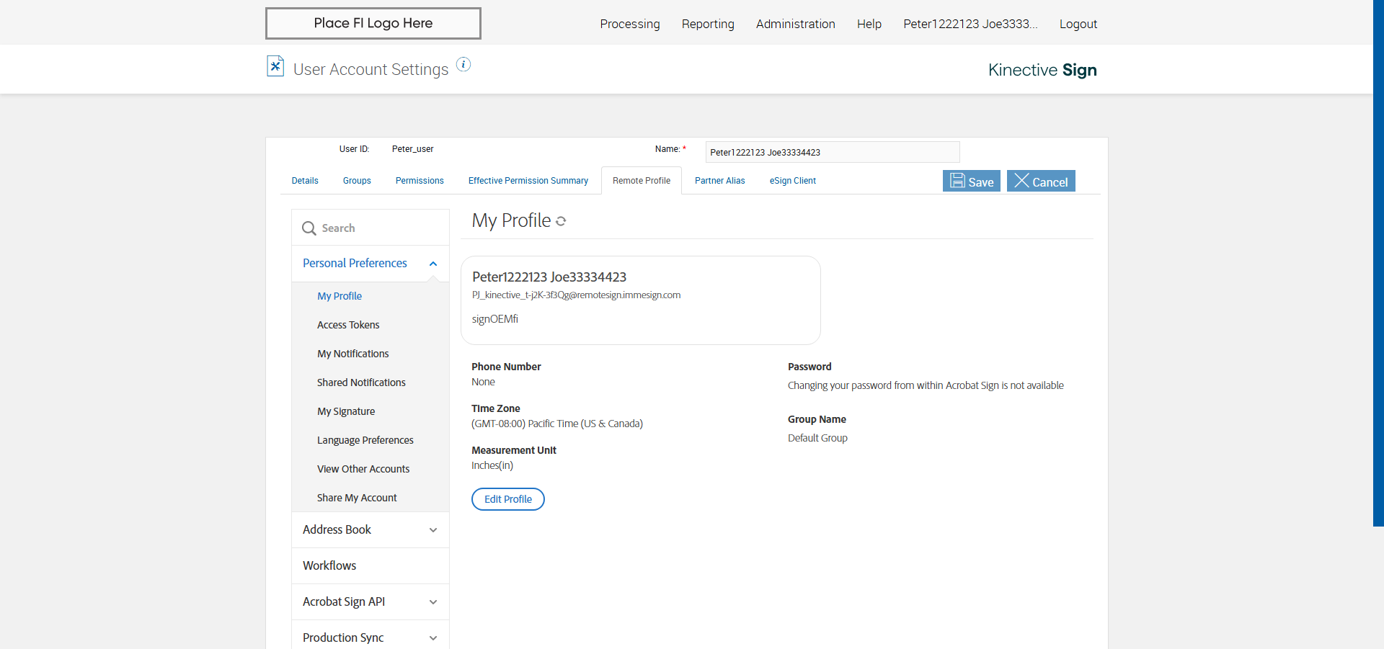1384x649 pixels.
Task: Log out using the Logout link
Action: (1078, 24)
